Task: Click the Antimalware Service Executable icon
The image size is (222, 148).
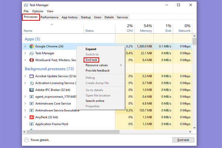Action: click(x=31, y=110)
